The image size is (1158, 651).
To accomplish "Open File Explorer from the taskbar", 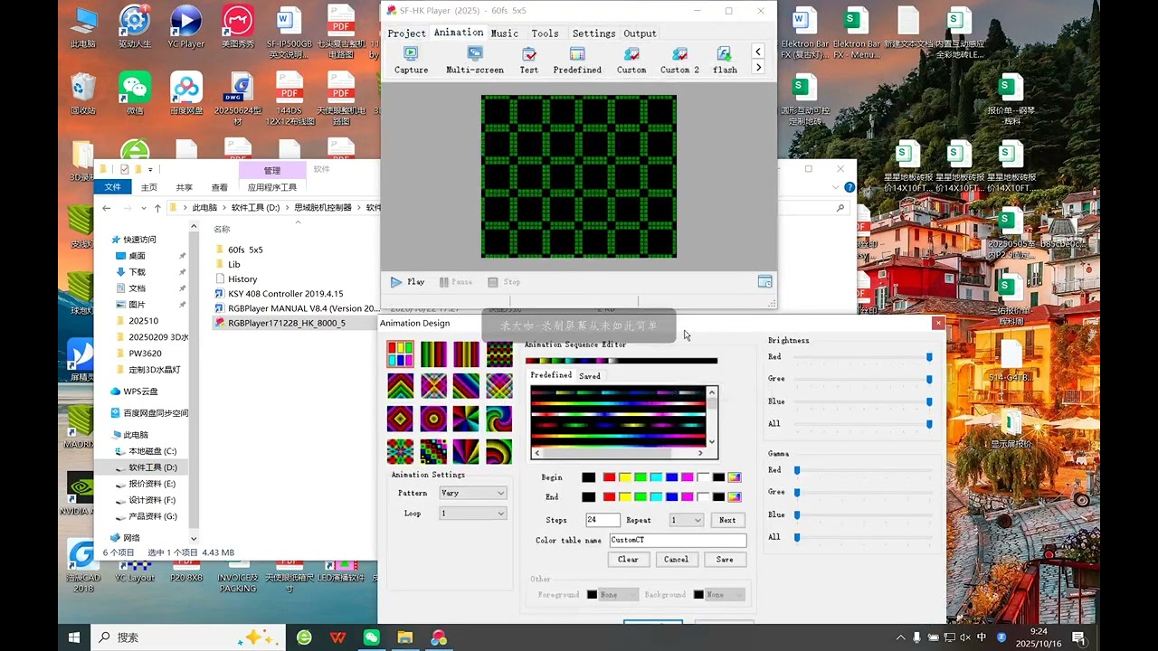I will pyautogui.click(x=404, y=637).
